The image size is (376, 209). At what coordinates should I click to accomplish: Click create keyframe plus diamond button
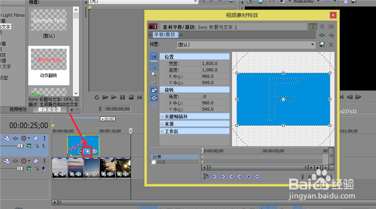249,176
